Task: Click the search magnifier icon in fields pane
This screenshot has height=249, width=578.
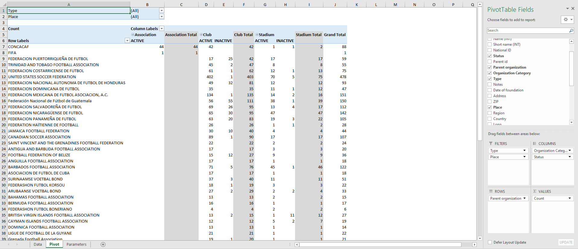Action: [x=571, y=31]
